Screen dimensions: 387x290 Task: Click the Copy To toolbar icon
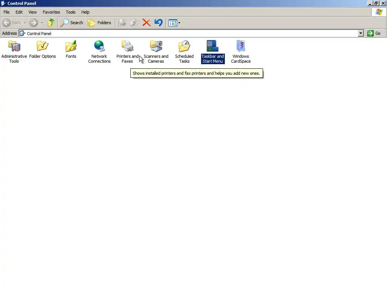coord(134,23)
